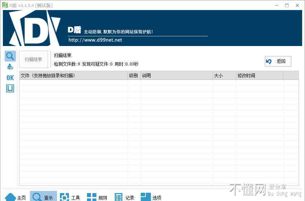This screenshot has height=201, width=305.
Task: Click the OK icon in the sidebar
Action: 10,78
